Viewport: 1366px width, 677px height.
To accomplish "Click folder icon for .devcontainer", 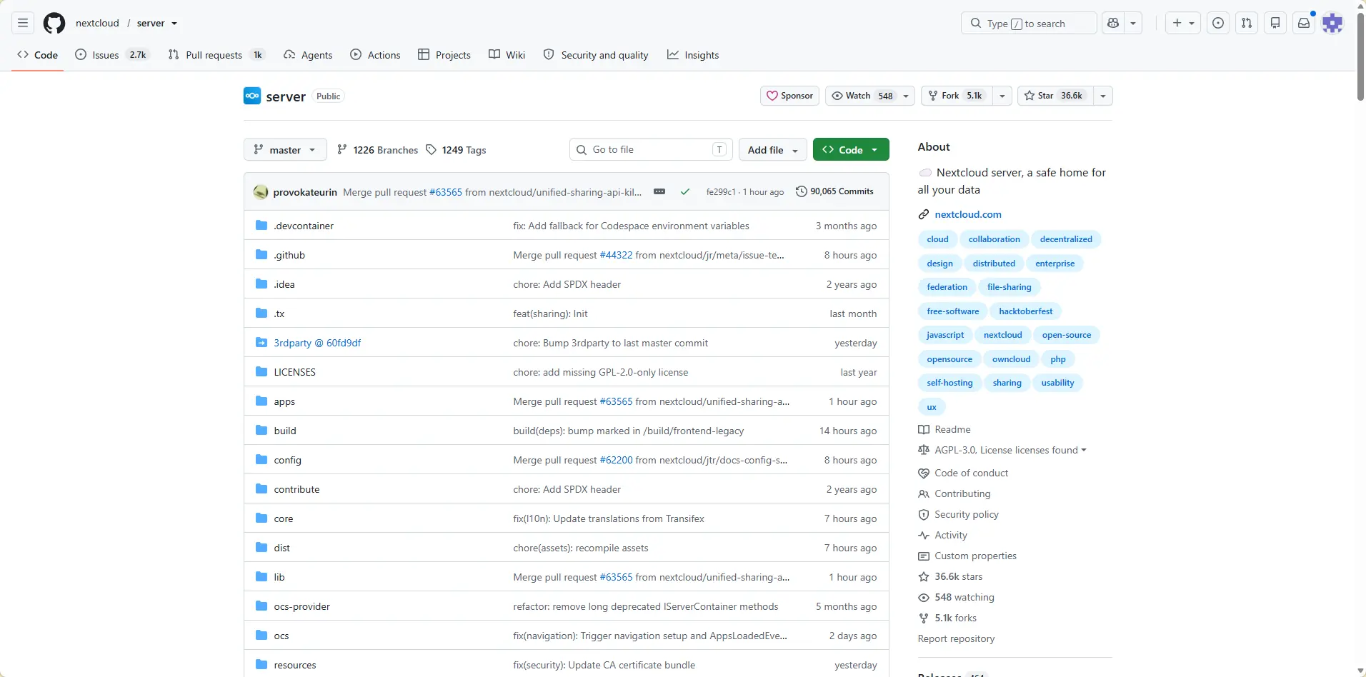I will [261, 226].
